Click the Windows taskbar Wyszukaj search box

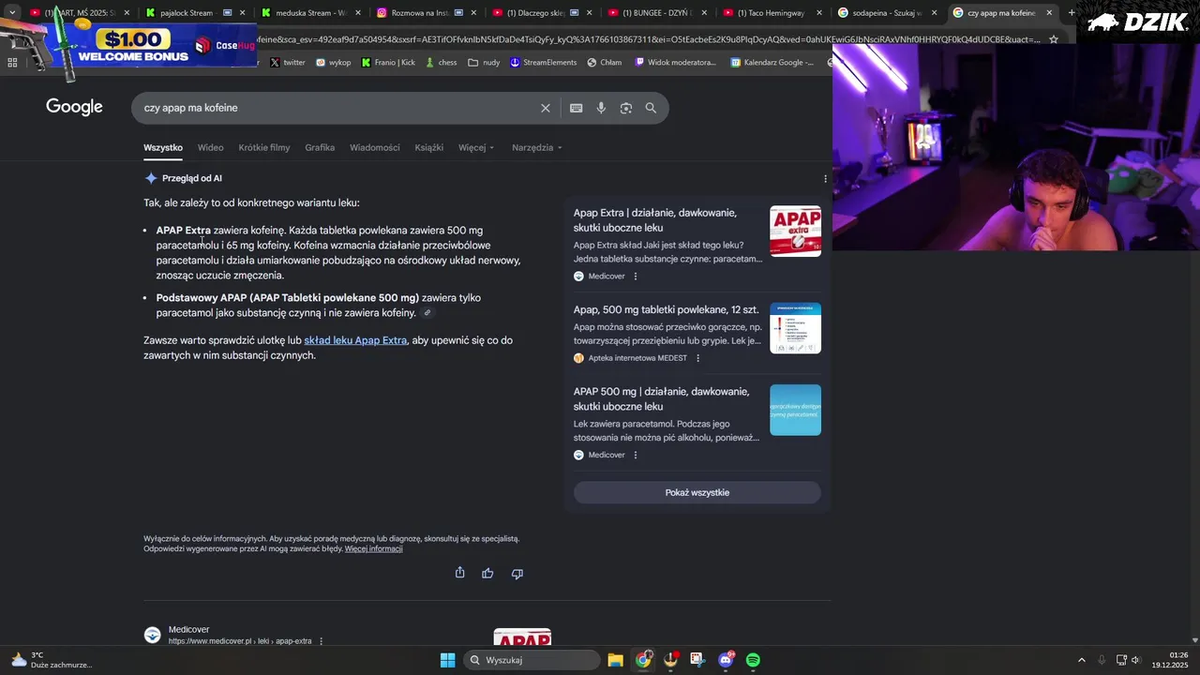click(x=532, y=660)
